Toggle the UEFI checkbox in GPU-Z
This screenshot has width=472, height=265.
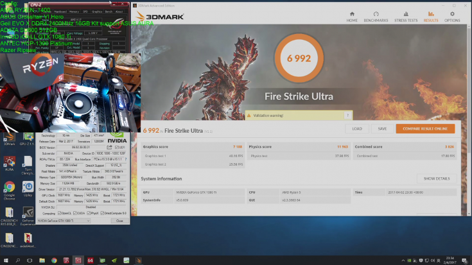pyautogui.click(x=117, y=148)
